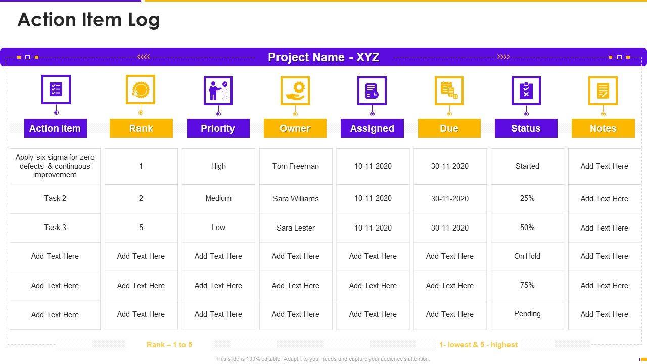Click the clipboard icon above Status
647x364 pixels.
click(x=526, y=90)
